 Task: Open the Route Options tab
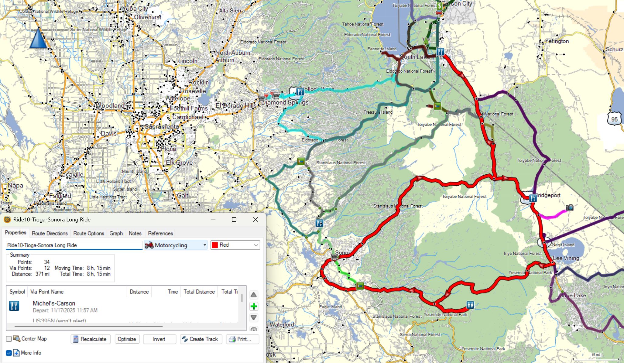click(x=88, y=233)
